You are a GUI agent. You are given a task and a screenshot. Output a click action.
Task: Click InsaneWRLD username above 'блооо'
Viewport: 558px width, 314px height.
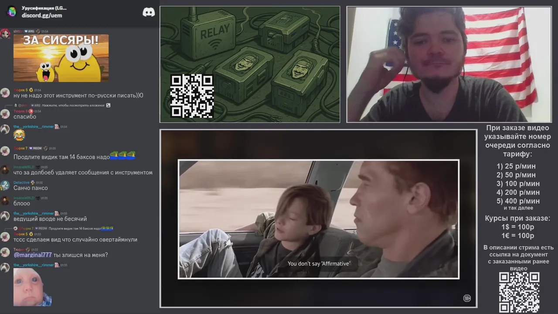[x=24, y=198]
